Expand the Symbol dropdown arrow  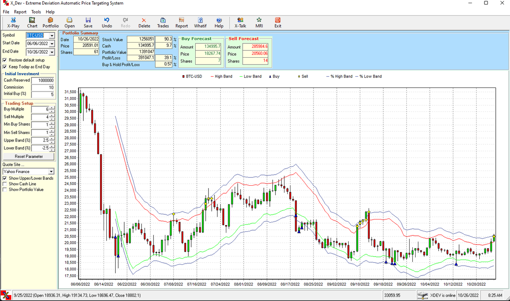52,36
